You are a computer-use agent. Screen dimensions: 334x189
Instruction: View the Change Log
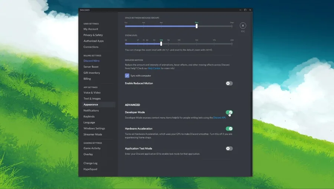coord(91,163)
